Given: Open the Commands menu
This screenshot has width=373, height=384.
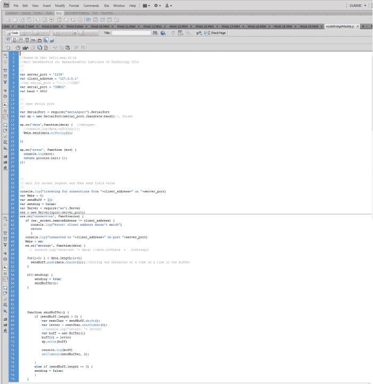Looking at the screenshot, I should click(x=91, y=6).
